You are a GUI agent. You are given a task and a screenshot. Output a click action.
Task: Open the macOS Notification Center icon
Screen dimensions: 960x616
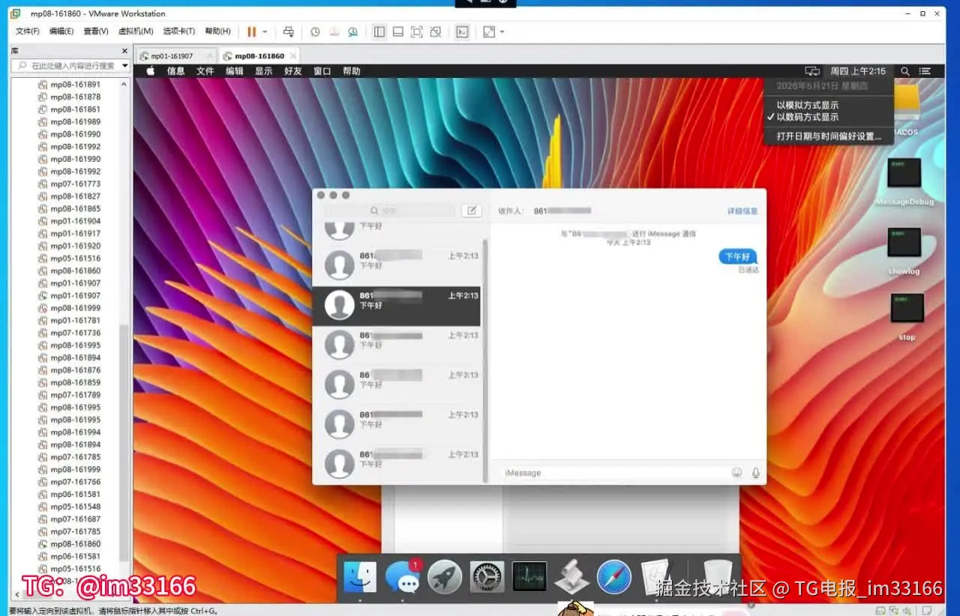pos(925,71)
